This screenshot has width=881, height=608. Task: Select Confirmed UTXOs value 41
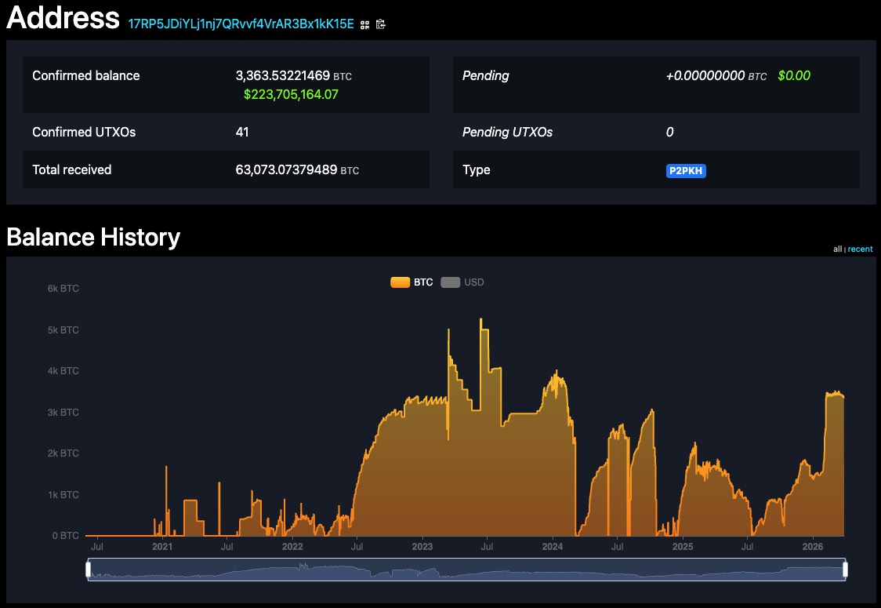coord(242,132)
